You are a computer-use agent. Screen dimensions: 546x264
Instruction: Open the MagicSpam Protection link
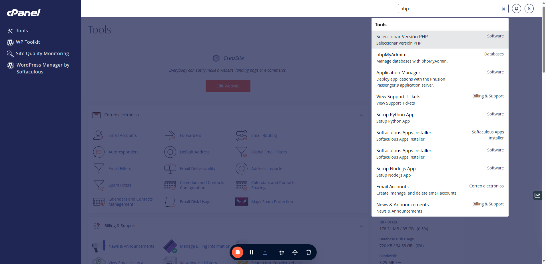pyautogui.click(x=272, y=202)
